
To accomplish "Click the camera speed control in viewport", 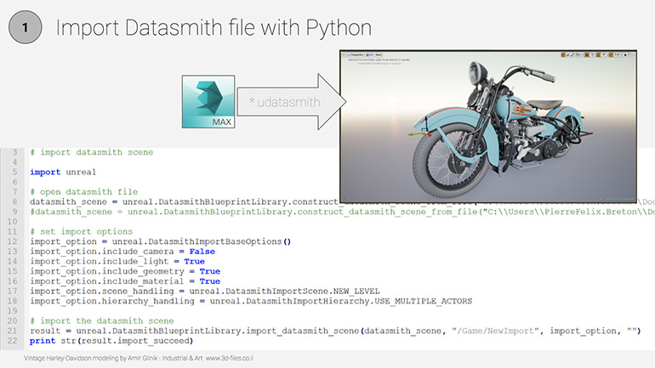I will (x=628, y=57).
